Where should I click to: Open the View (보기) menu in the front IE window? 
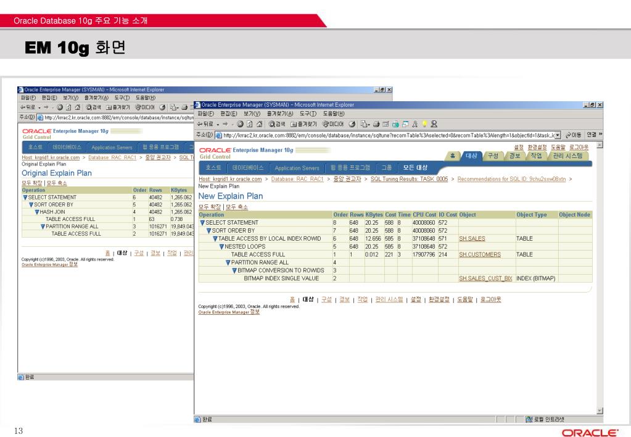(252, 114)
